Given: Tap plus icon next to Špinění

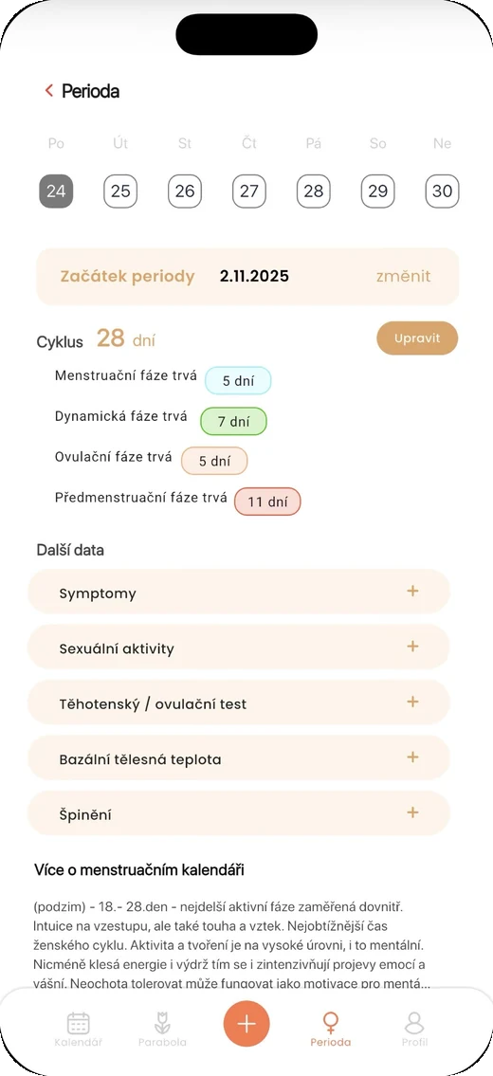Looking at the screenshot, I should [412, 812].
